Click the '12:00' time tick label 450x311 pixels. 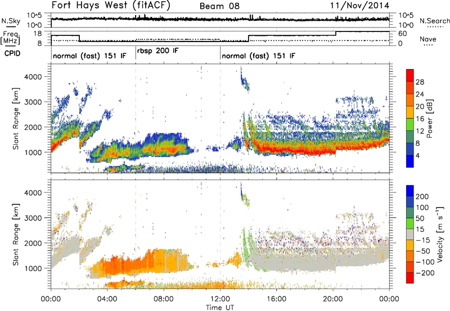(220, 299)
